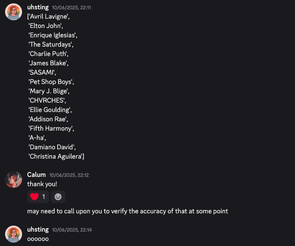This screenshot has width=295, height=246.
Task: Click Calum's profile avatar
Action: point(14,179)
